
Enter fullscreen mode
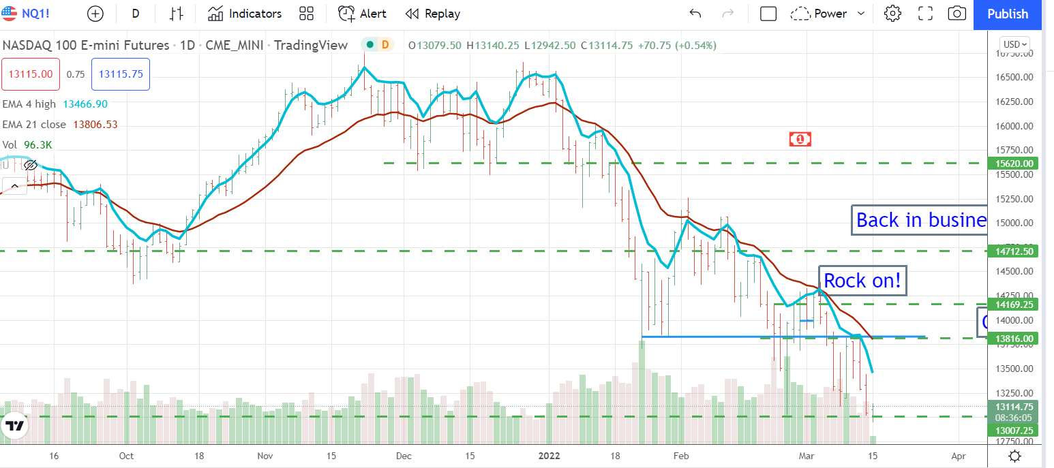click(x=925, y=14)
